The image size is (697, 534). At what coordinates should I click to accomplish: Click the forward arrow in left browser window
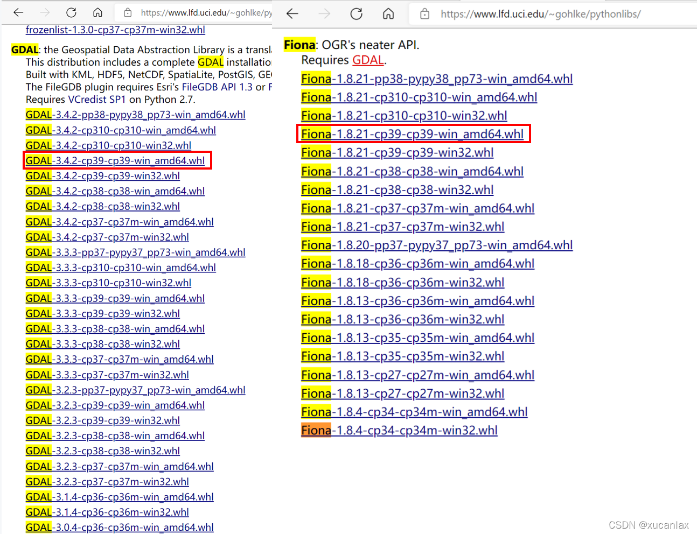[x=45, y=12]
